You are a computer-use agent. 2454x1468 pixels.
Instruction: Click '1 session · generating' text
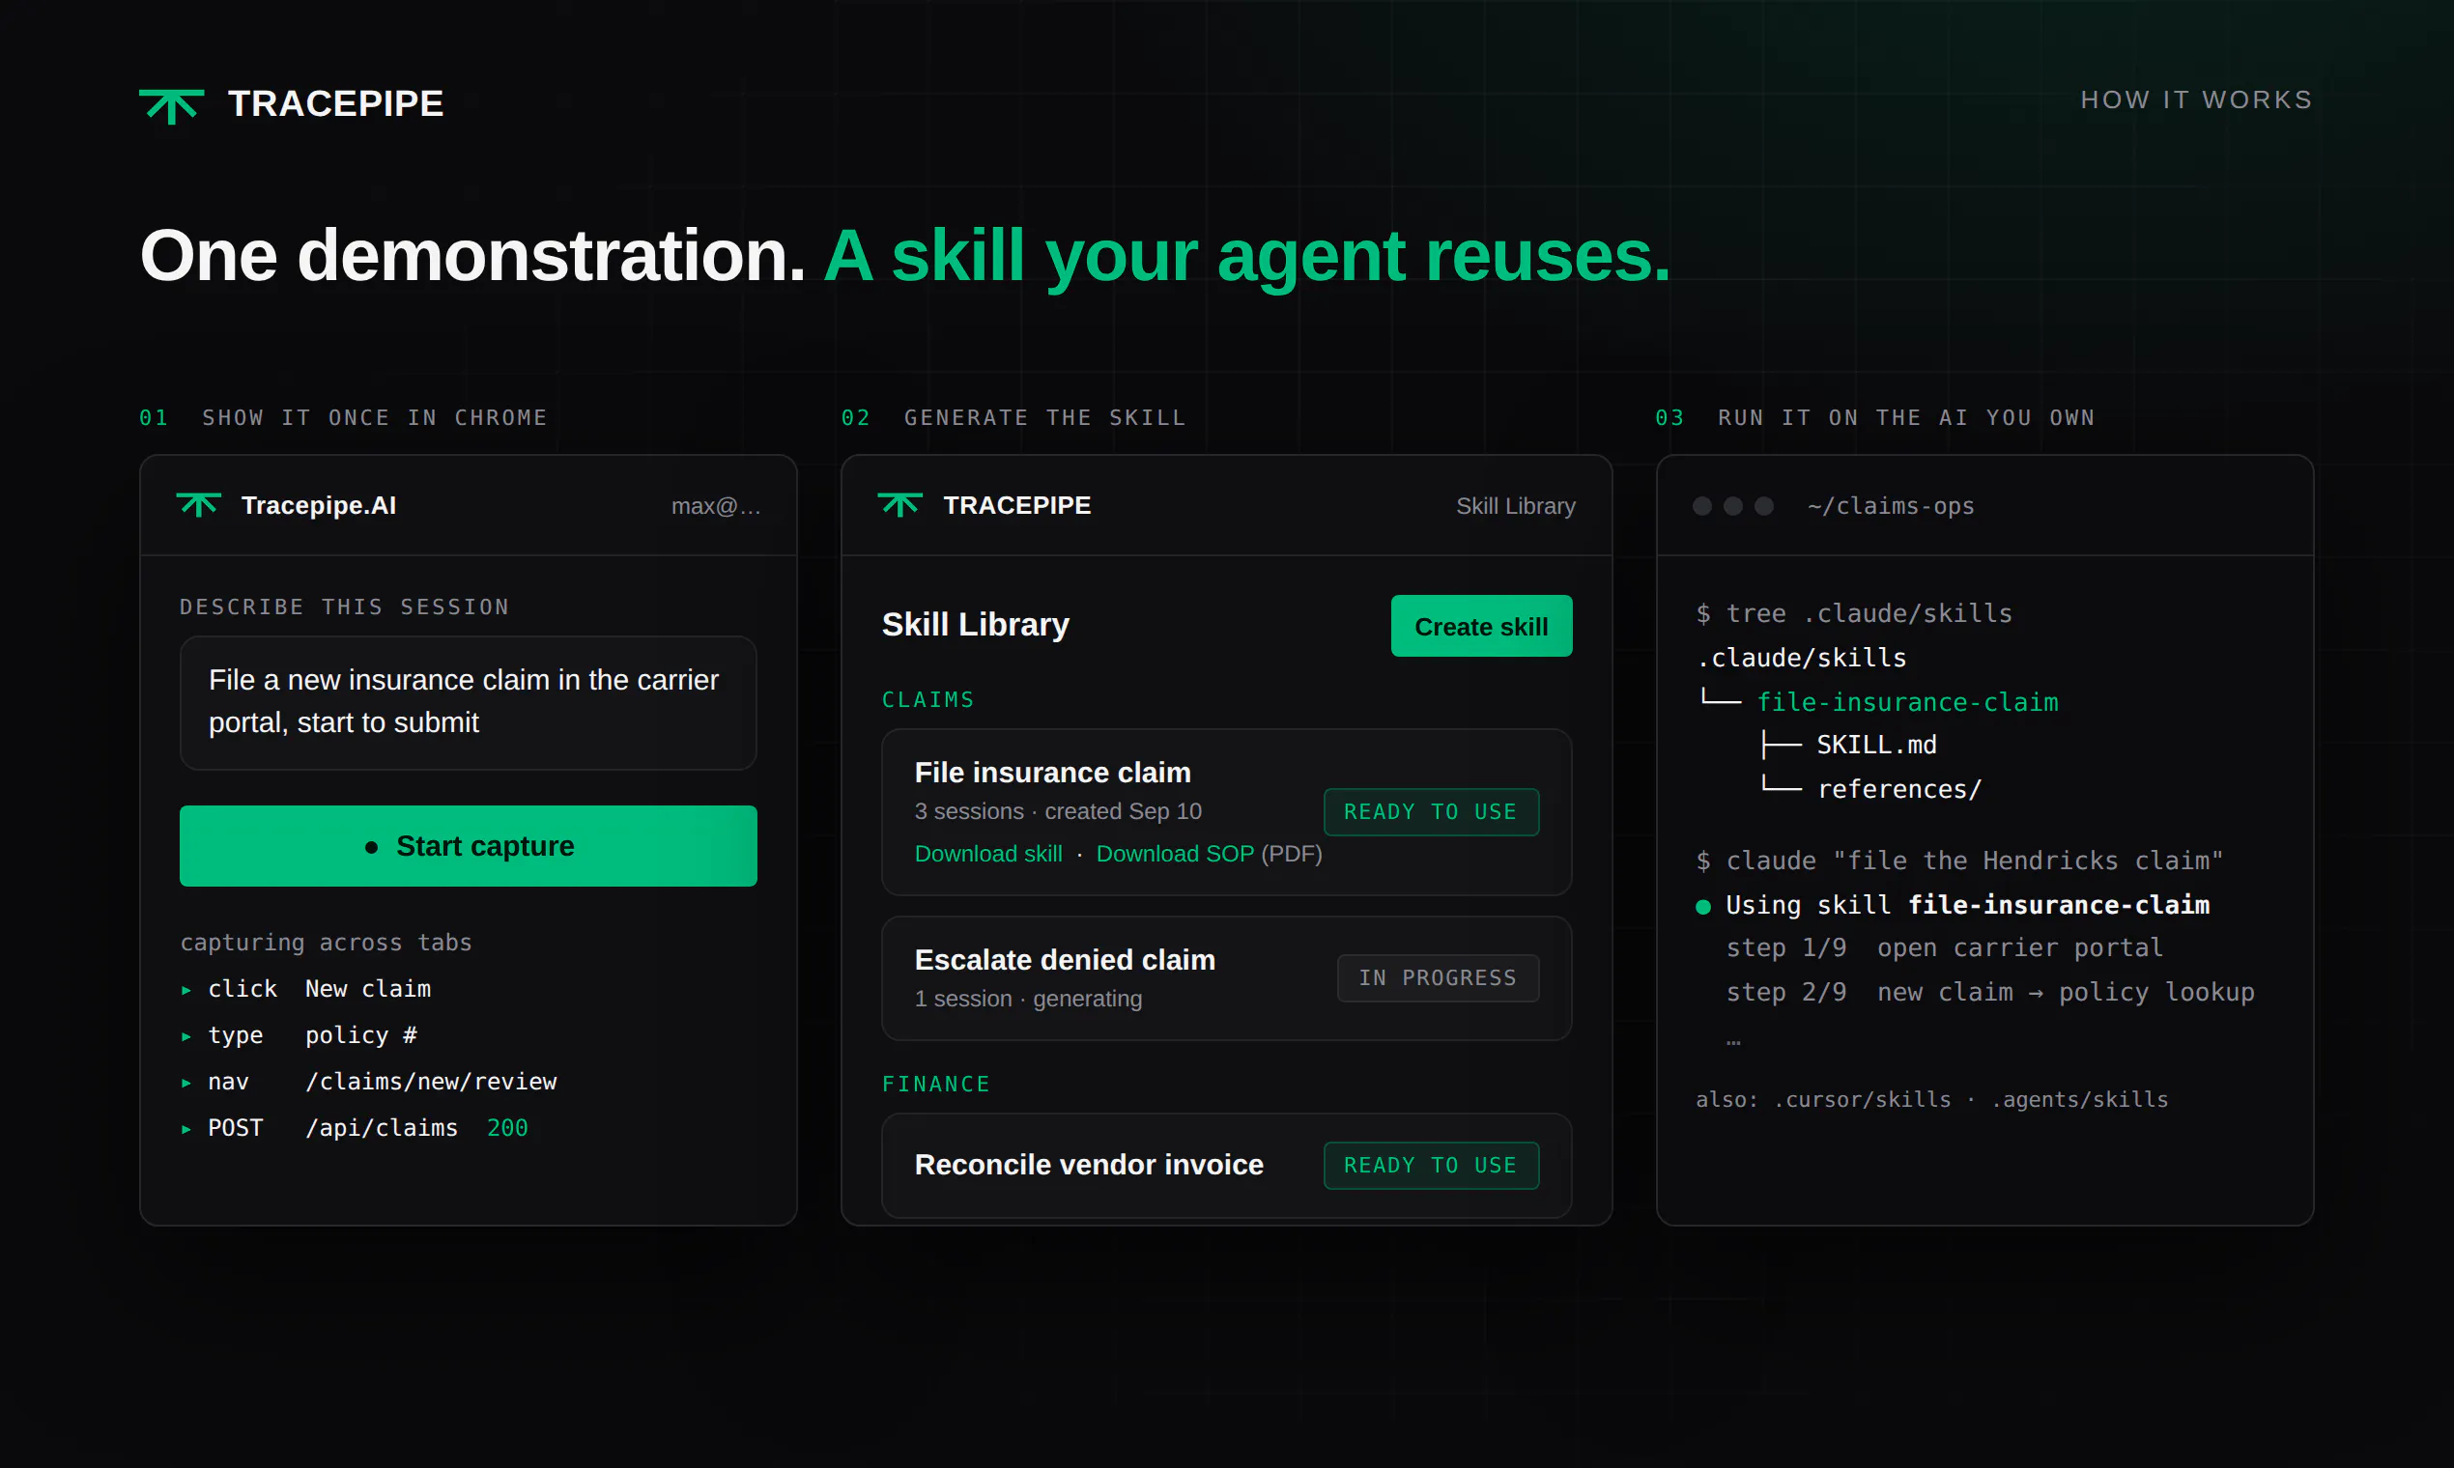pos(1028,1000)
